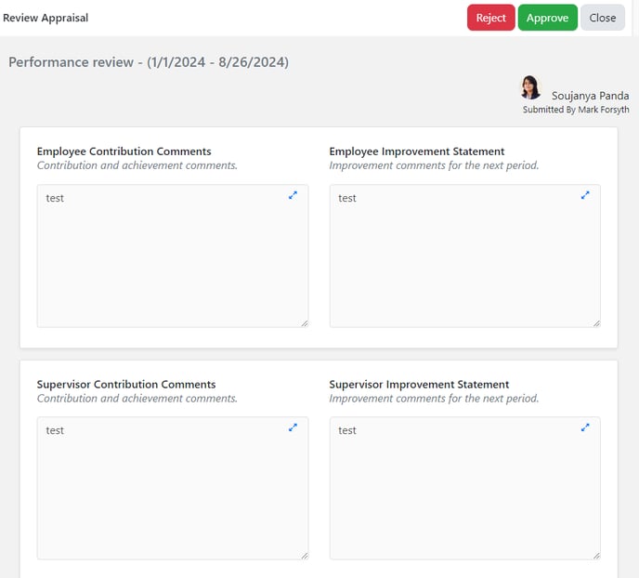639x578 pixels.
Task: Click the Performance review date heading
Action: coord(149,62)
